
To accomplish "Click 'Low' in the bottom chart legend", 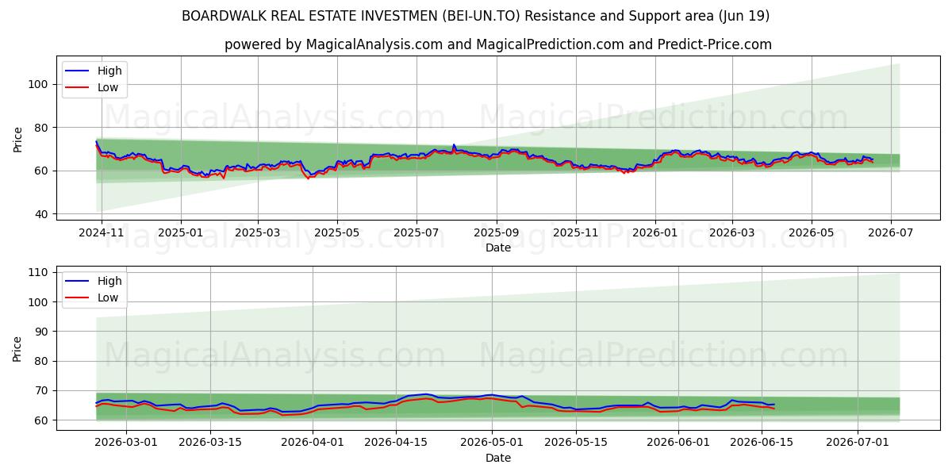I will pos(108,297).
